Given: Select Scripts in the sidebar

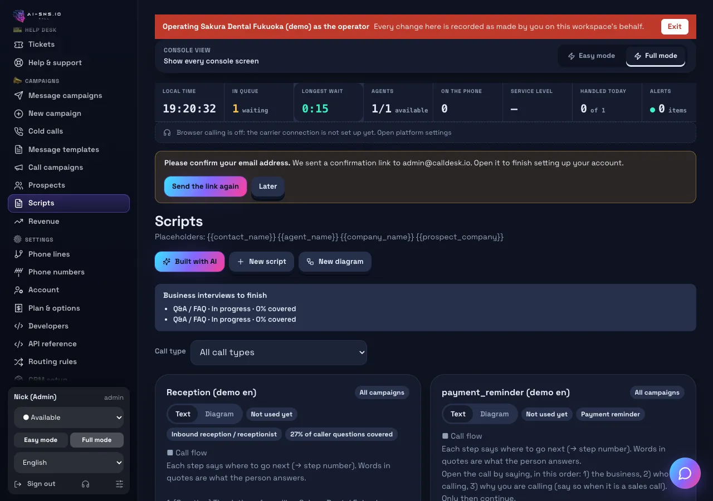Looking at the screenshot, I should click(x=69, y=203).
